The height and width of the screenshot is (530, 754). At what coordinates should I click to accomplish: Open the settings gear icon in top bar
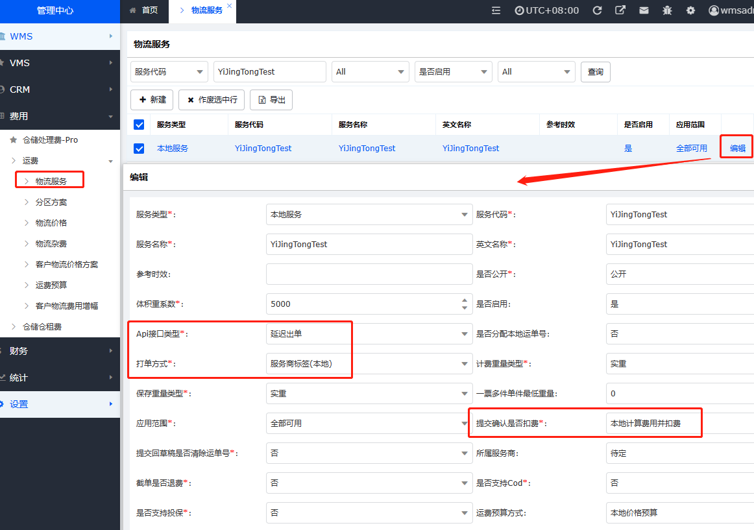click(x=690, y=10)
